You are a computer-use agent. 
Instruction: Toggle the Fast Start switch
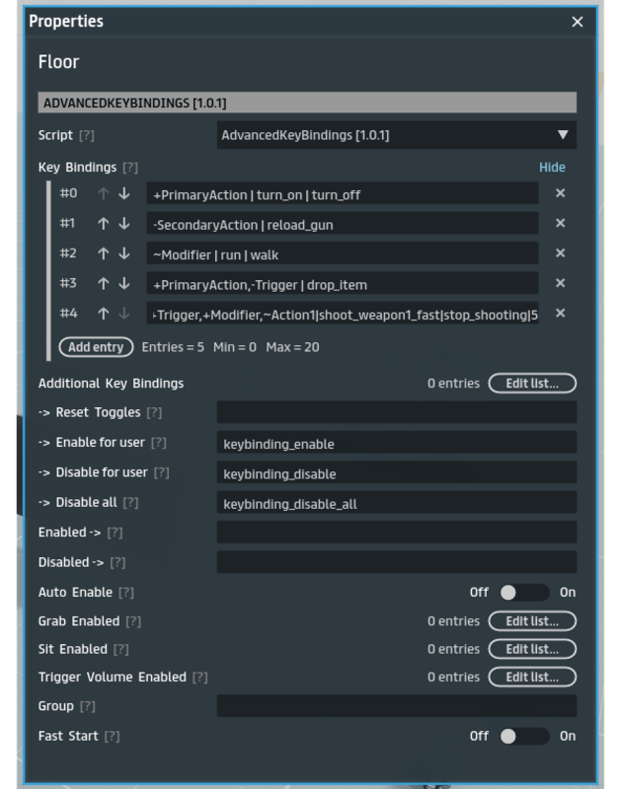(523, 736)
